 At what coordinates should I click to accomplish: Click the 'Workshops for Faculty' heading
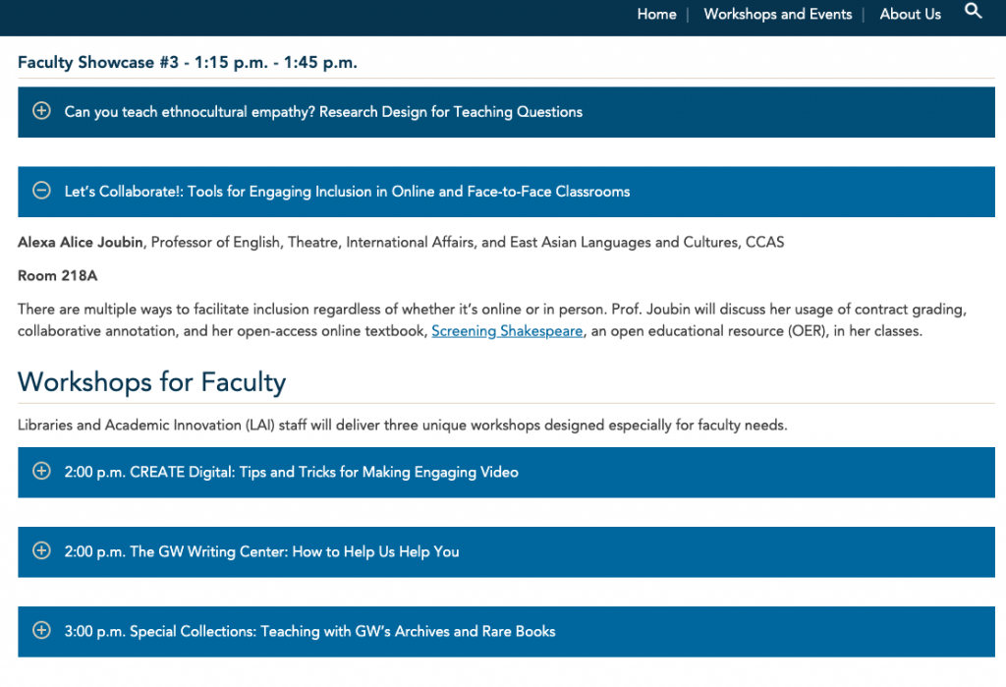[151, 381]
